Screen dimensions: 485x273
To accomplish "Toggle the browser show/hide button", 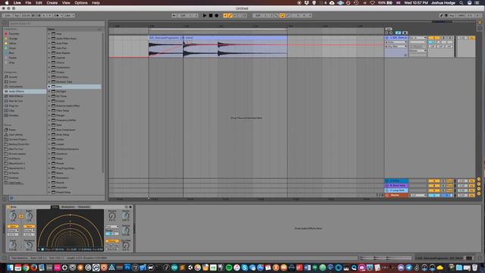I will click(5, 23).
